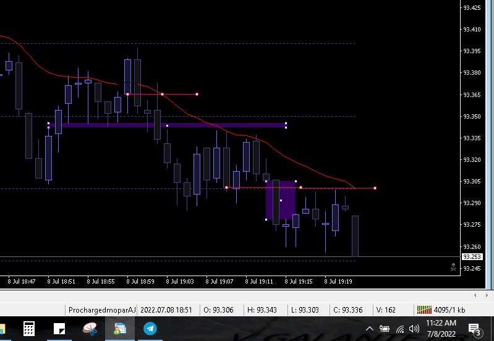Click right end handle of upper red trendline

pos(197,94)
